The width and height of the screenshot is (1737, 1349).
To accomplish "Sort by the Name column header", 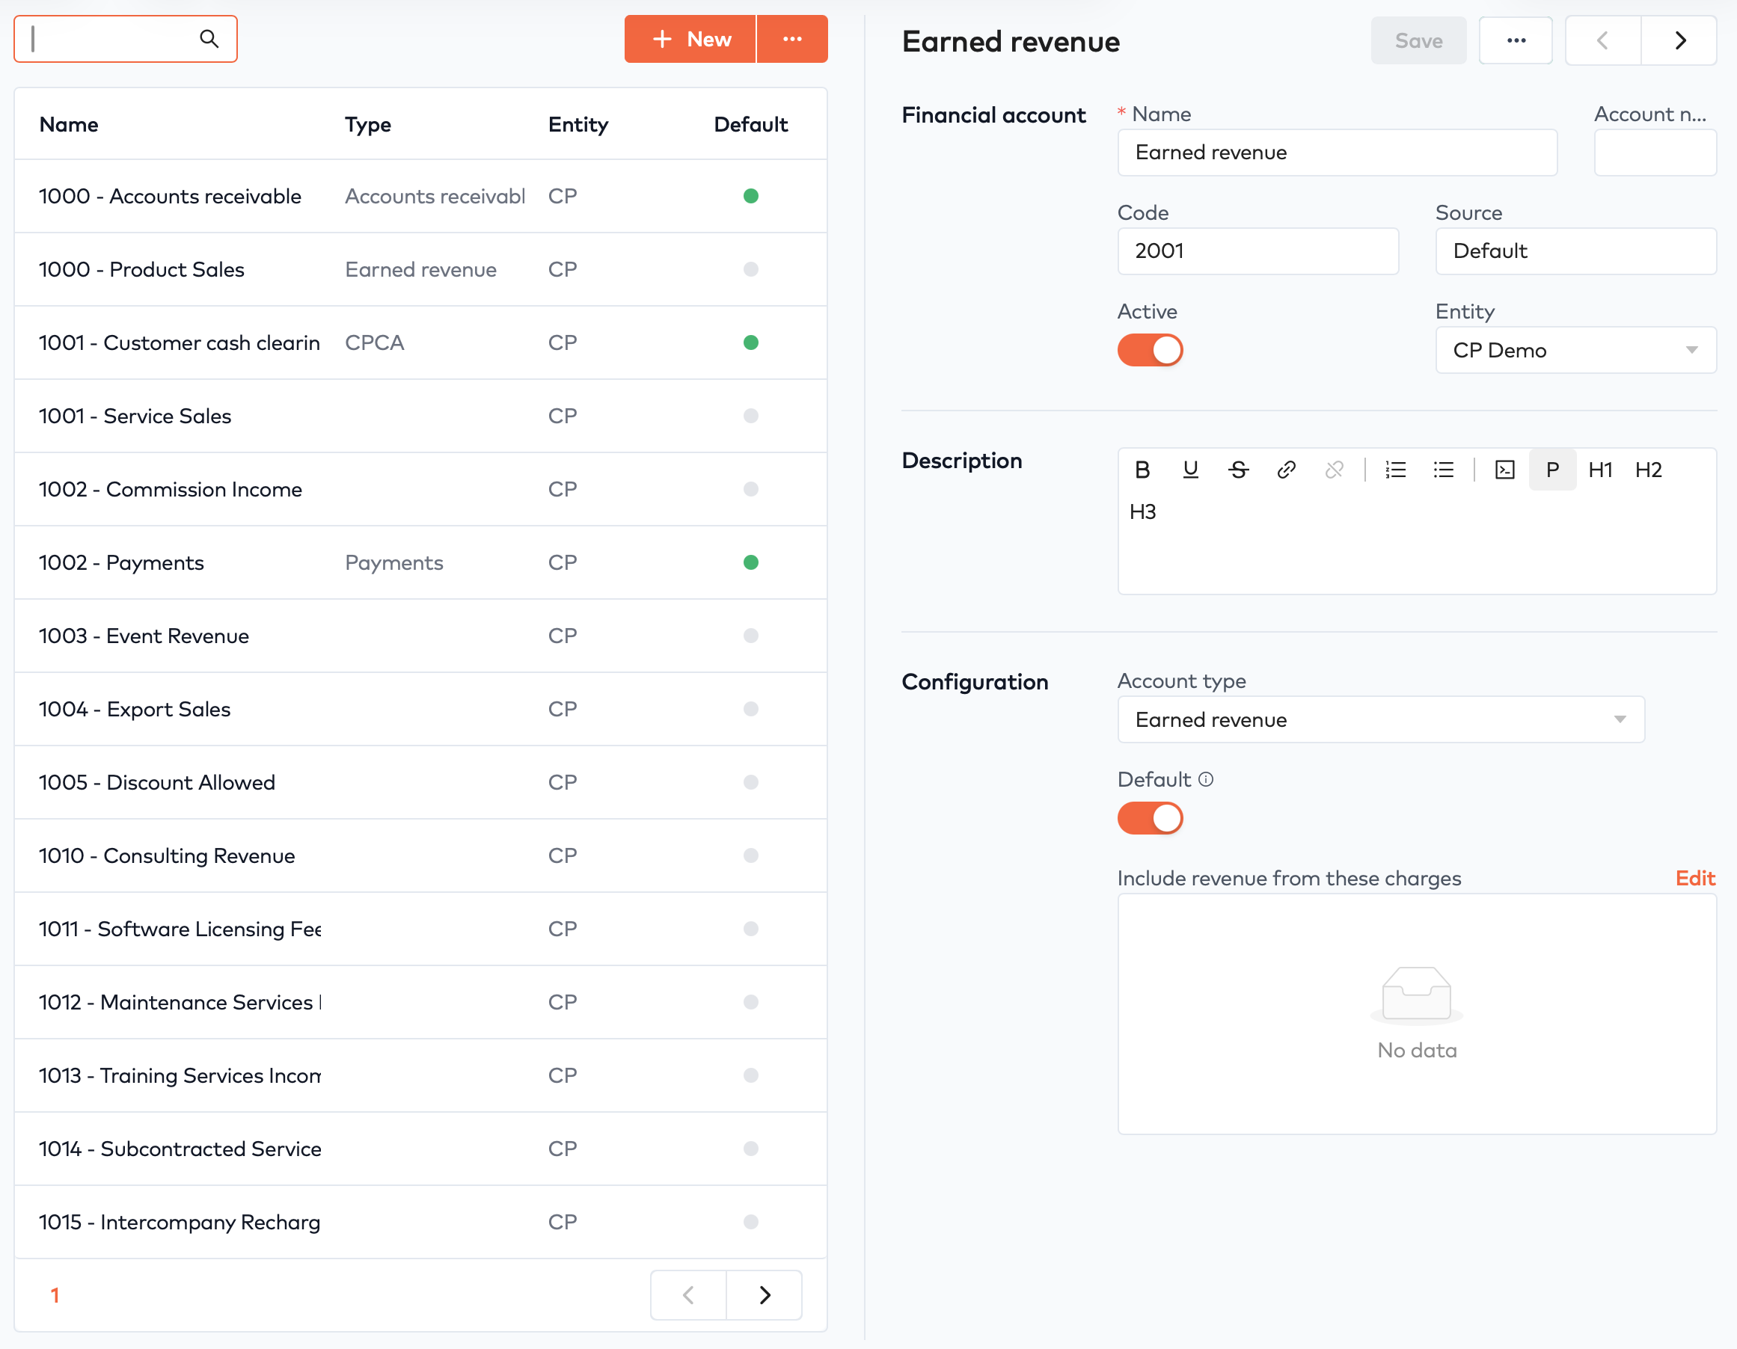I will (x=69, y=125).
